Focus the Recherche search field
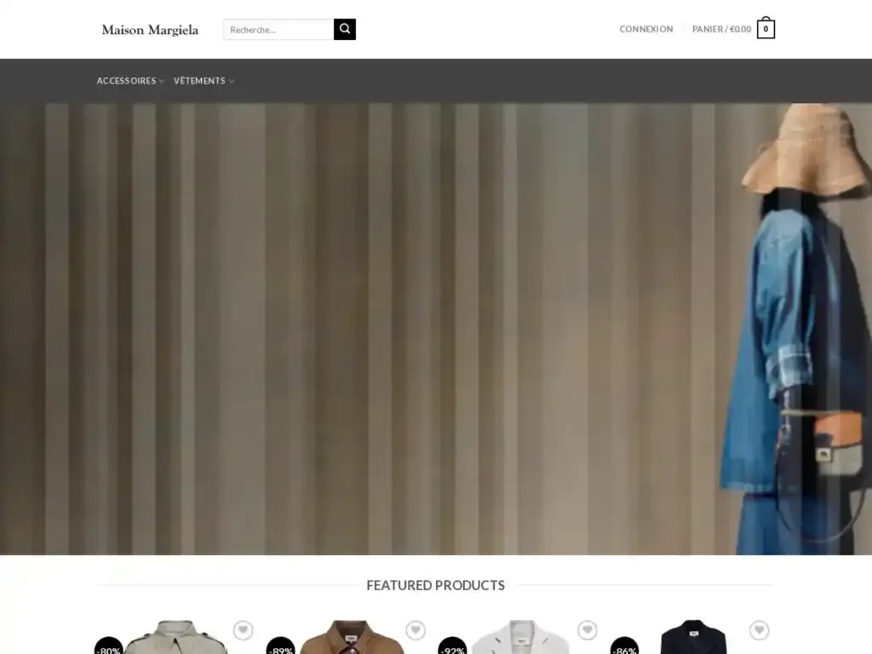The width and height of the screenshot is (872, 654). (x=278, y=30)
